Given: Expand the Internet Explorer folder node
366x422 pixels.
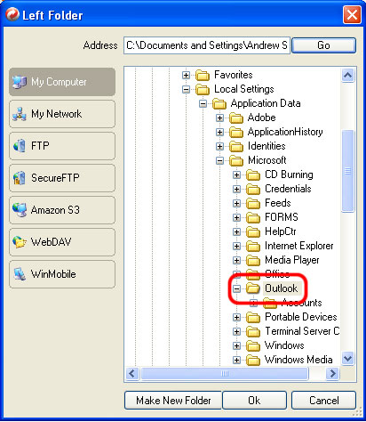Looking at the screenshot, I should click(x=236, y=246).
